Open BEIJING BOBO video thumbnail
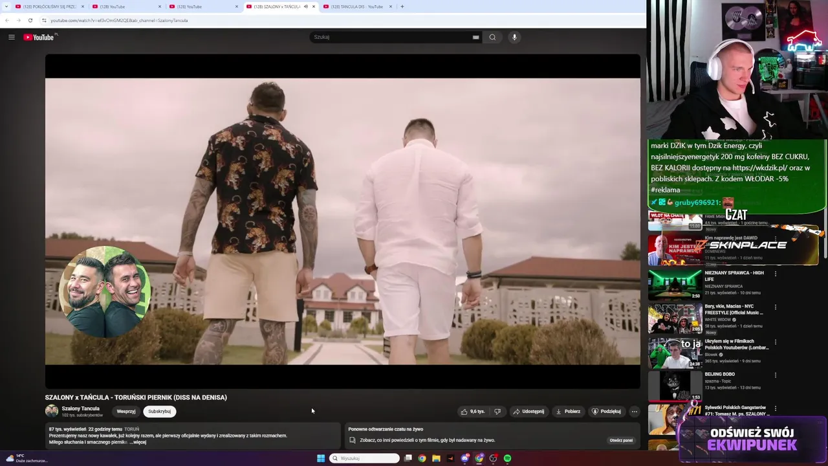Viewport: 828px width, 466px height. point(675,386)
